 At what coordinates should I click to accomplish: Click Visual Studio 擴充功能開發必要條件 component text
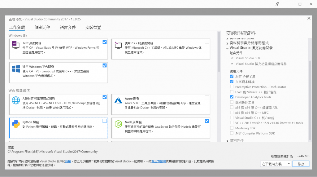click(261, 64)
